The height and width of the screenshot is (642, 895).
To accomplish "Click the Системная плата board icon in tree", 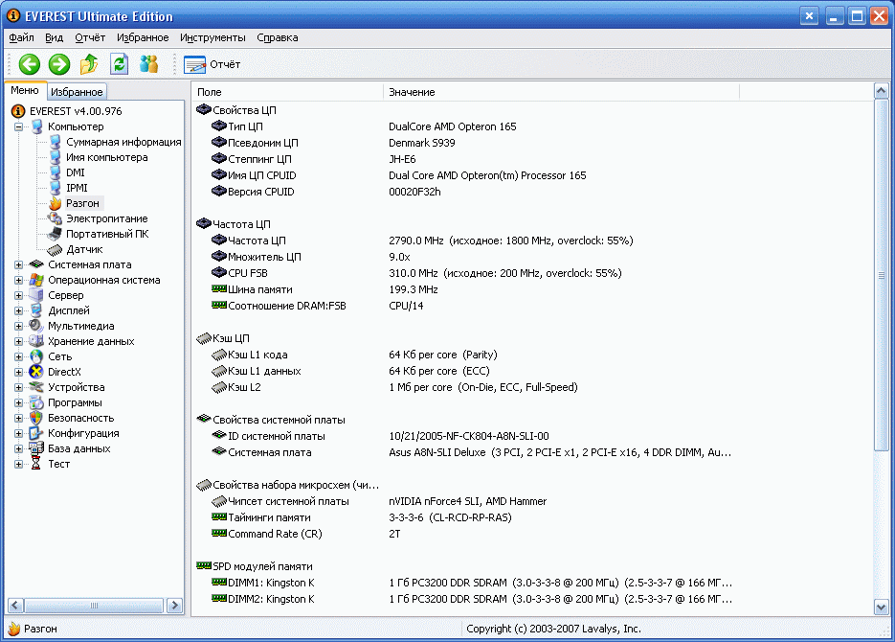I will [x=36, y=264].
